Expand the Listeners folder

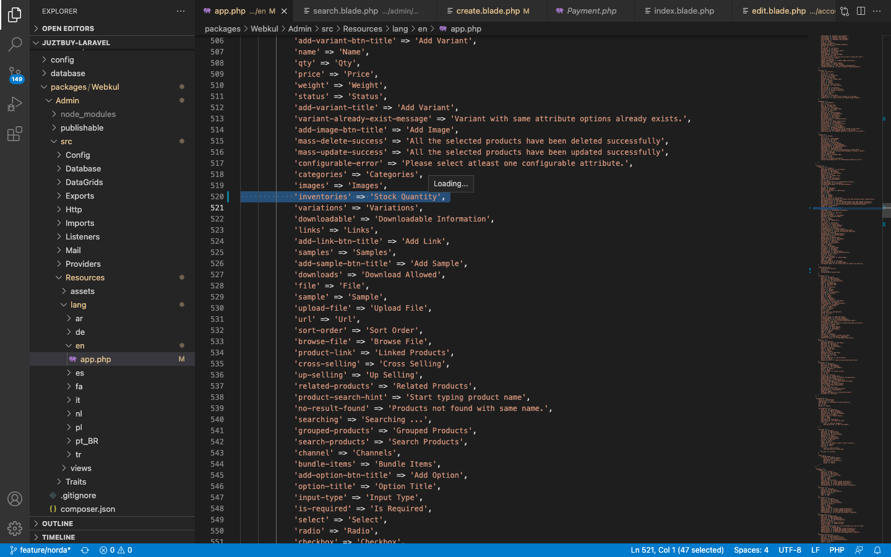tap(112, 237)
